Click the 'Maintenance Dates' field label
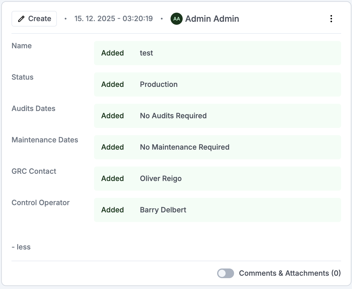 tap(45, 140)
